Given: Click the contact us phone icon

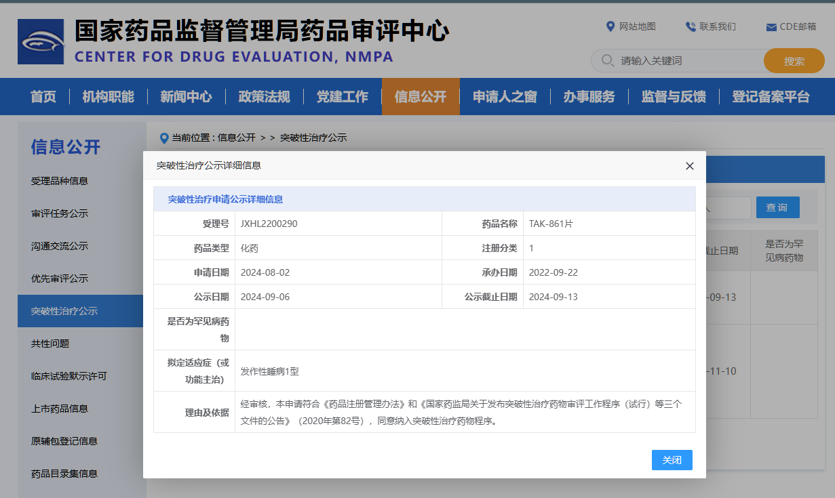Looking at the screenshot, I should pos(691,26).
